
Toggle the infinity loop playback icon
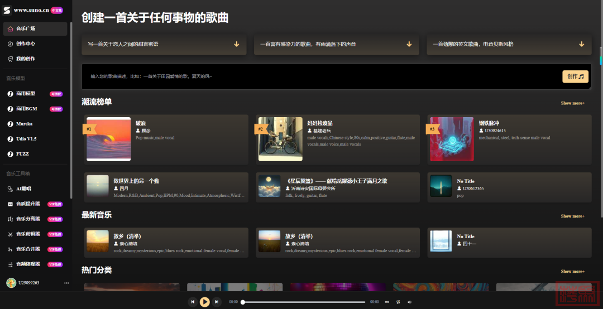click(387, 302)
